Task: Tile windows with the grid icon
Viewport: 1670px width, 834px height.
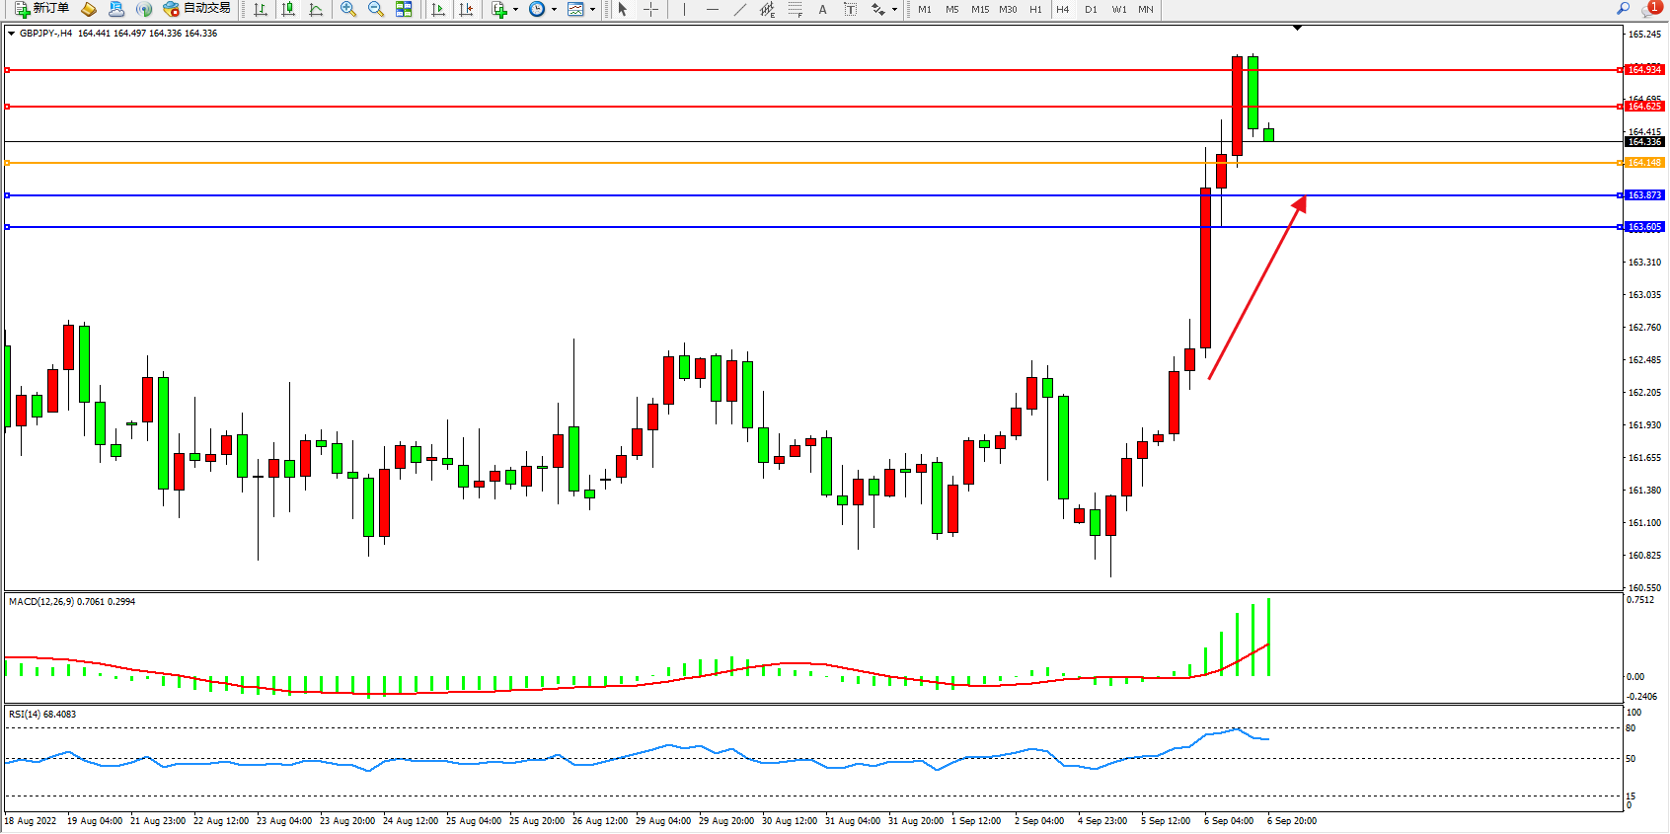Action: (404, 9)
